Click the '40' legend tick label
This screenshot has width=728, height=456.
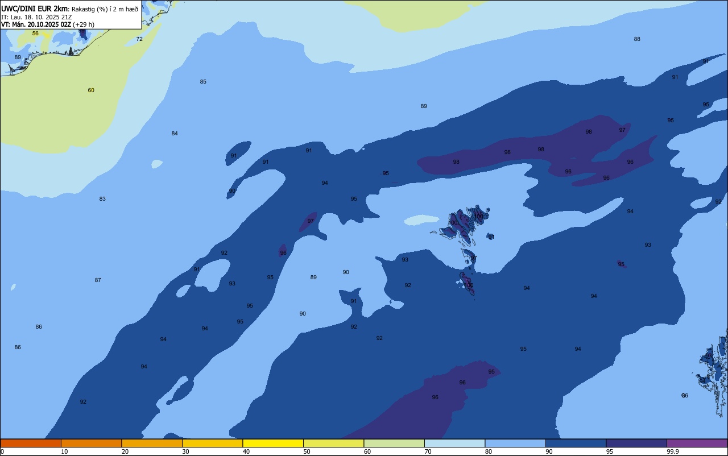[246, 451]
